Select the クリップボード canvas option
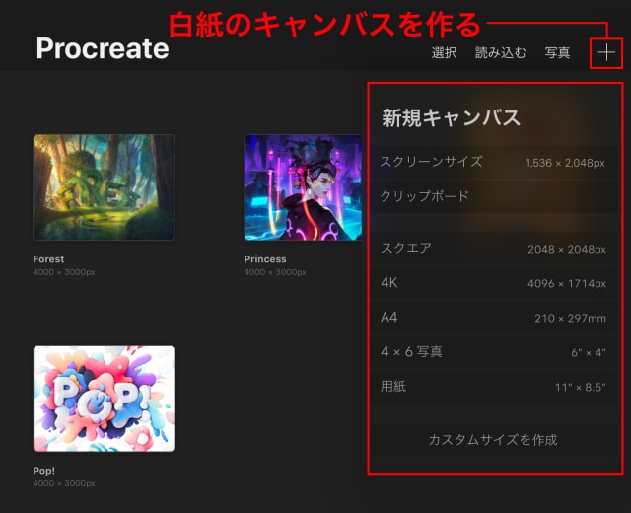The width and height of the screenshot is (631, 513). point(493,196)
